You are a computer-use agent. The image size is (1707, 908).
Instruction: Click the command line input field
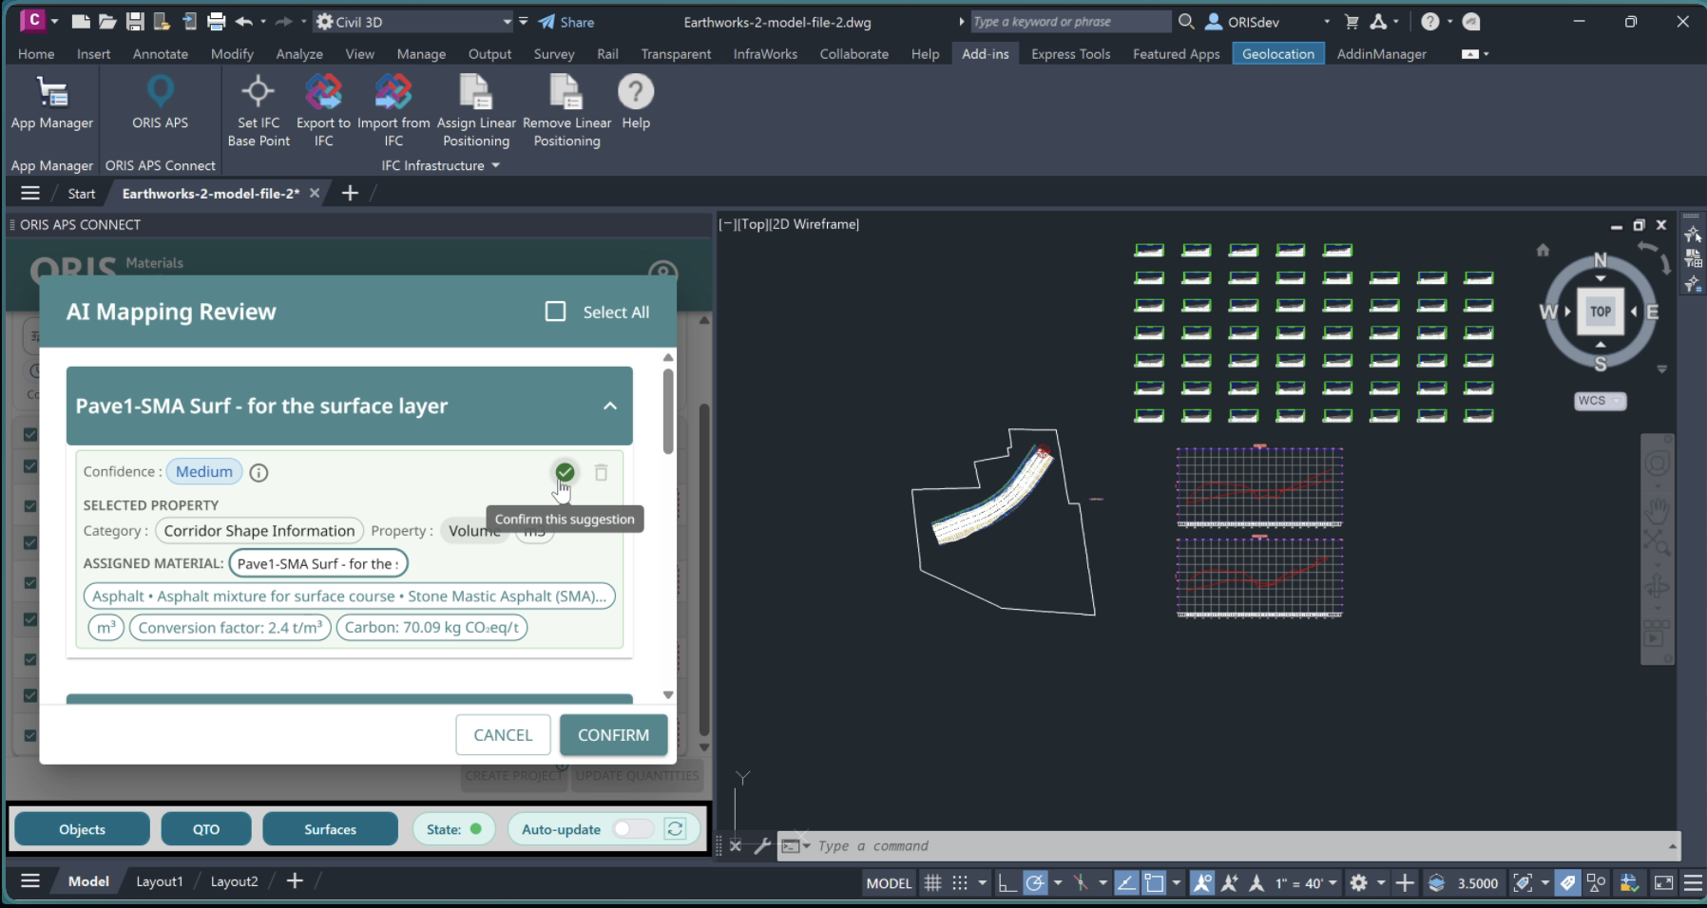click(x=1236, y=846)
